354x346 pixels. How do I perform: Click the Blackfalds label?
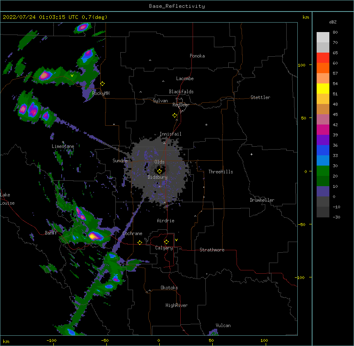tap(181, 92)
